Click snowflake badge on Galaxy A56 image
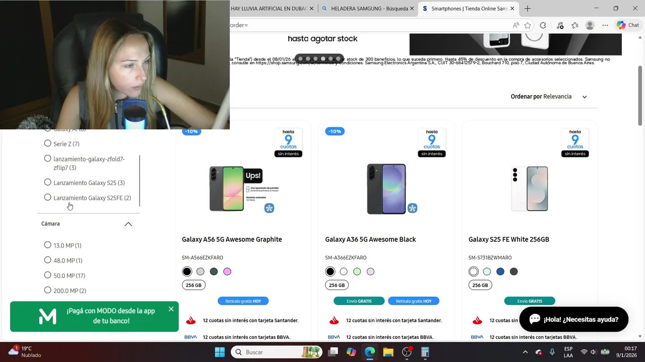The image size is (645, 362). (x=269, y=208)
